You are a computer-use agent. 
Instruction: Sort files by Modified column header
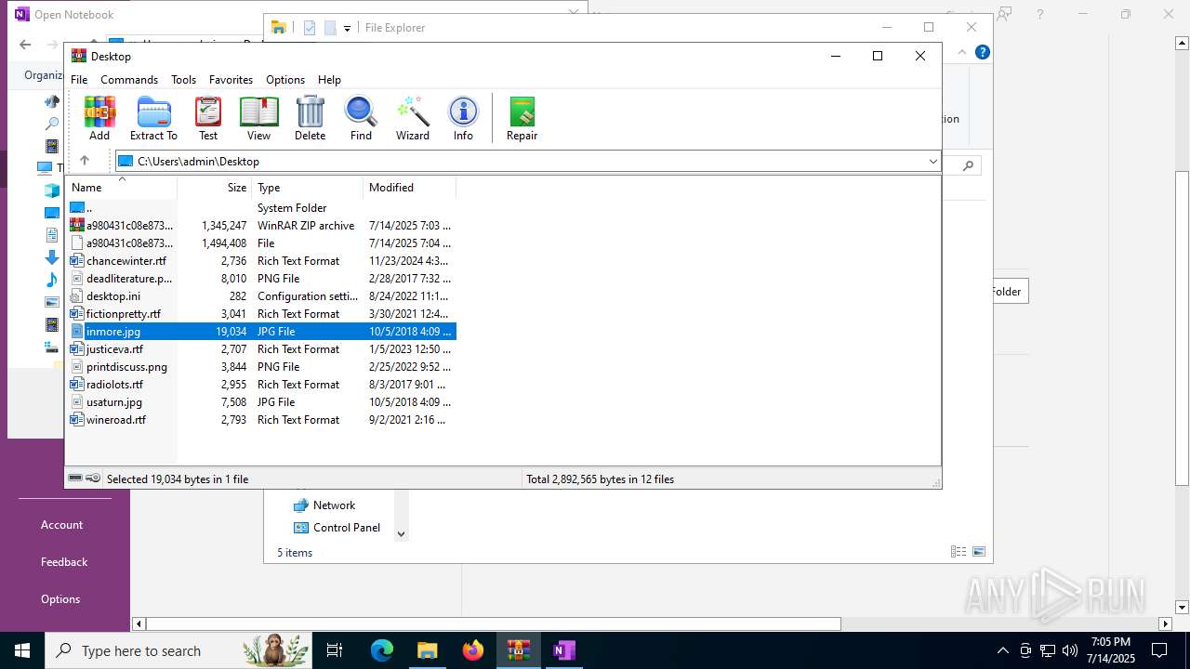(409, 188)
